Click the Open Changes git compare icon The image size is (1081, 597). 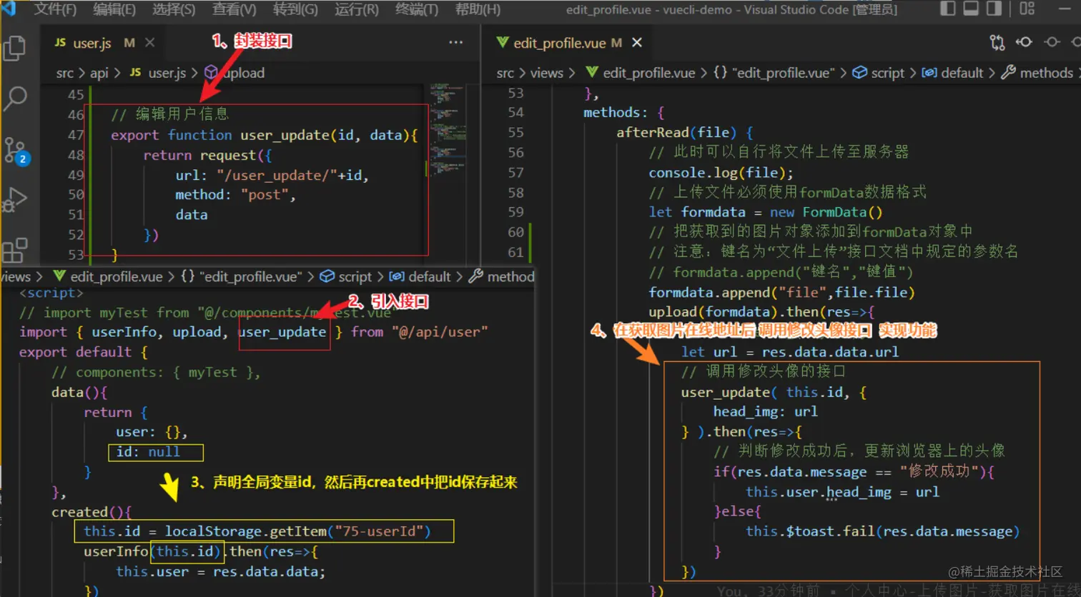point(997,42)
